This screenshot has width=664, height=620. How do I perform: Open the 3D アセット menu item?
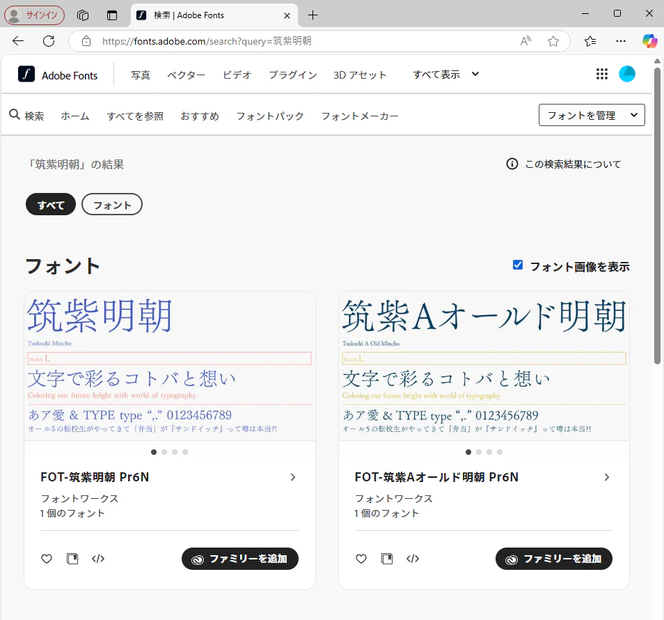pyautogui.click(x=360, y=75)
